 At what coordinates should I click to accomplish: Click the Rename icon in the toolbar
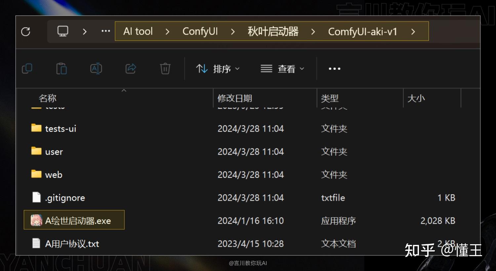click(96, 68)
